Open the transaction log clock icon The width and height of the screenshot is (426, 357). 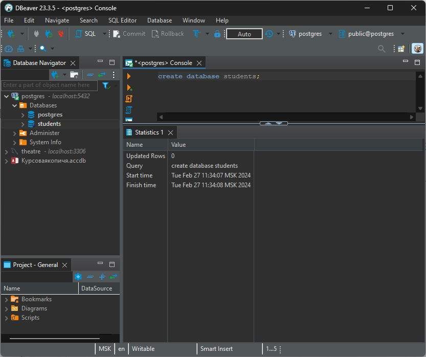[269, 34]
